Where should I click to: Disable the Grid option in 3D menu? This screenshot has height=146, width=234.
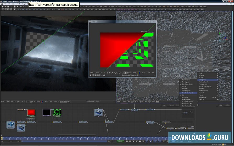click(183, 95)
